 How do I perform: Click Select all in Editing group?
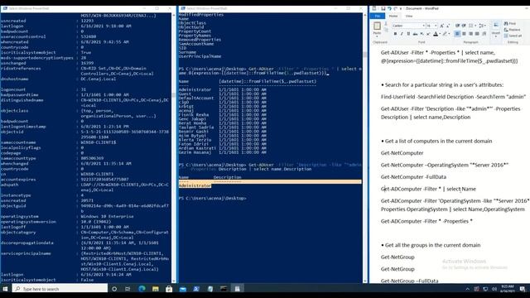(x=513, y=36)
